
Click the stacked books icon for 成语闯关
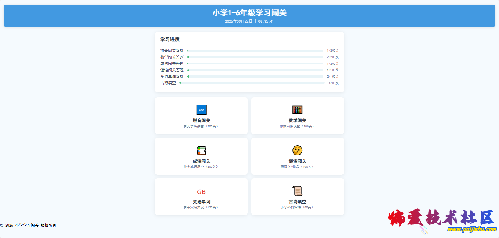[x=201, y=150]
